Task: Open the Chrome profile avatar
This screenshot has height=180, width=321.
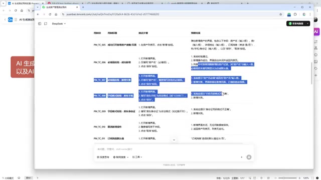Action: click(x=304, y=14)
